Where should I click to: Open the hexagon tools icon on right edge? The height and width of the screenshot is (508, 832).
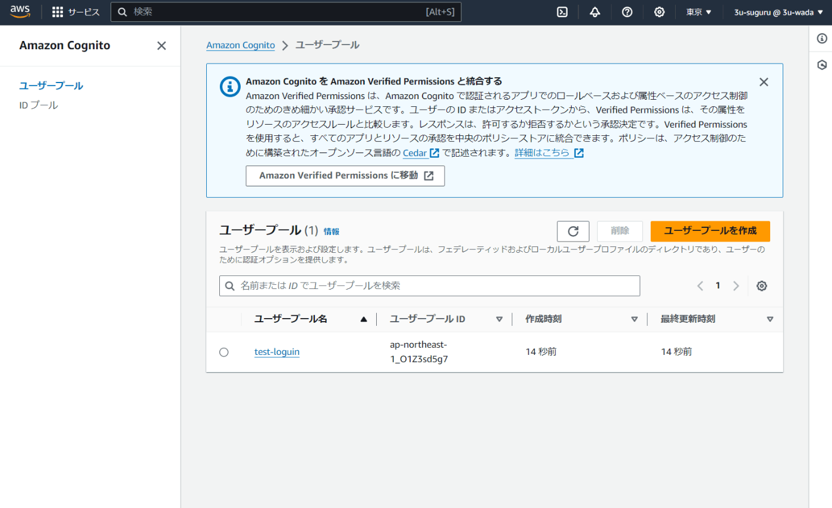click(x=822, y=65)
